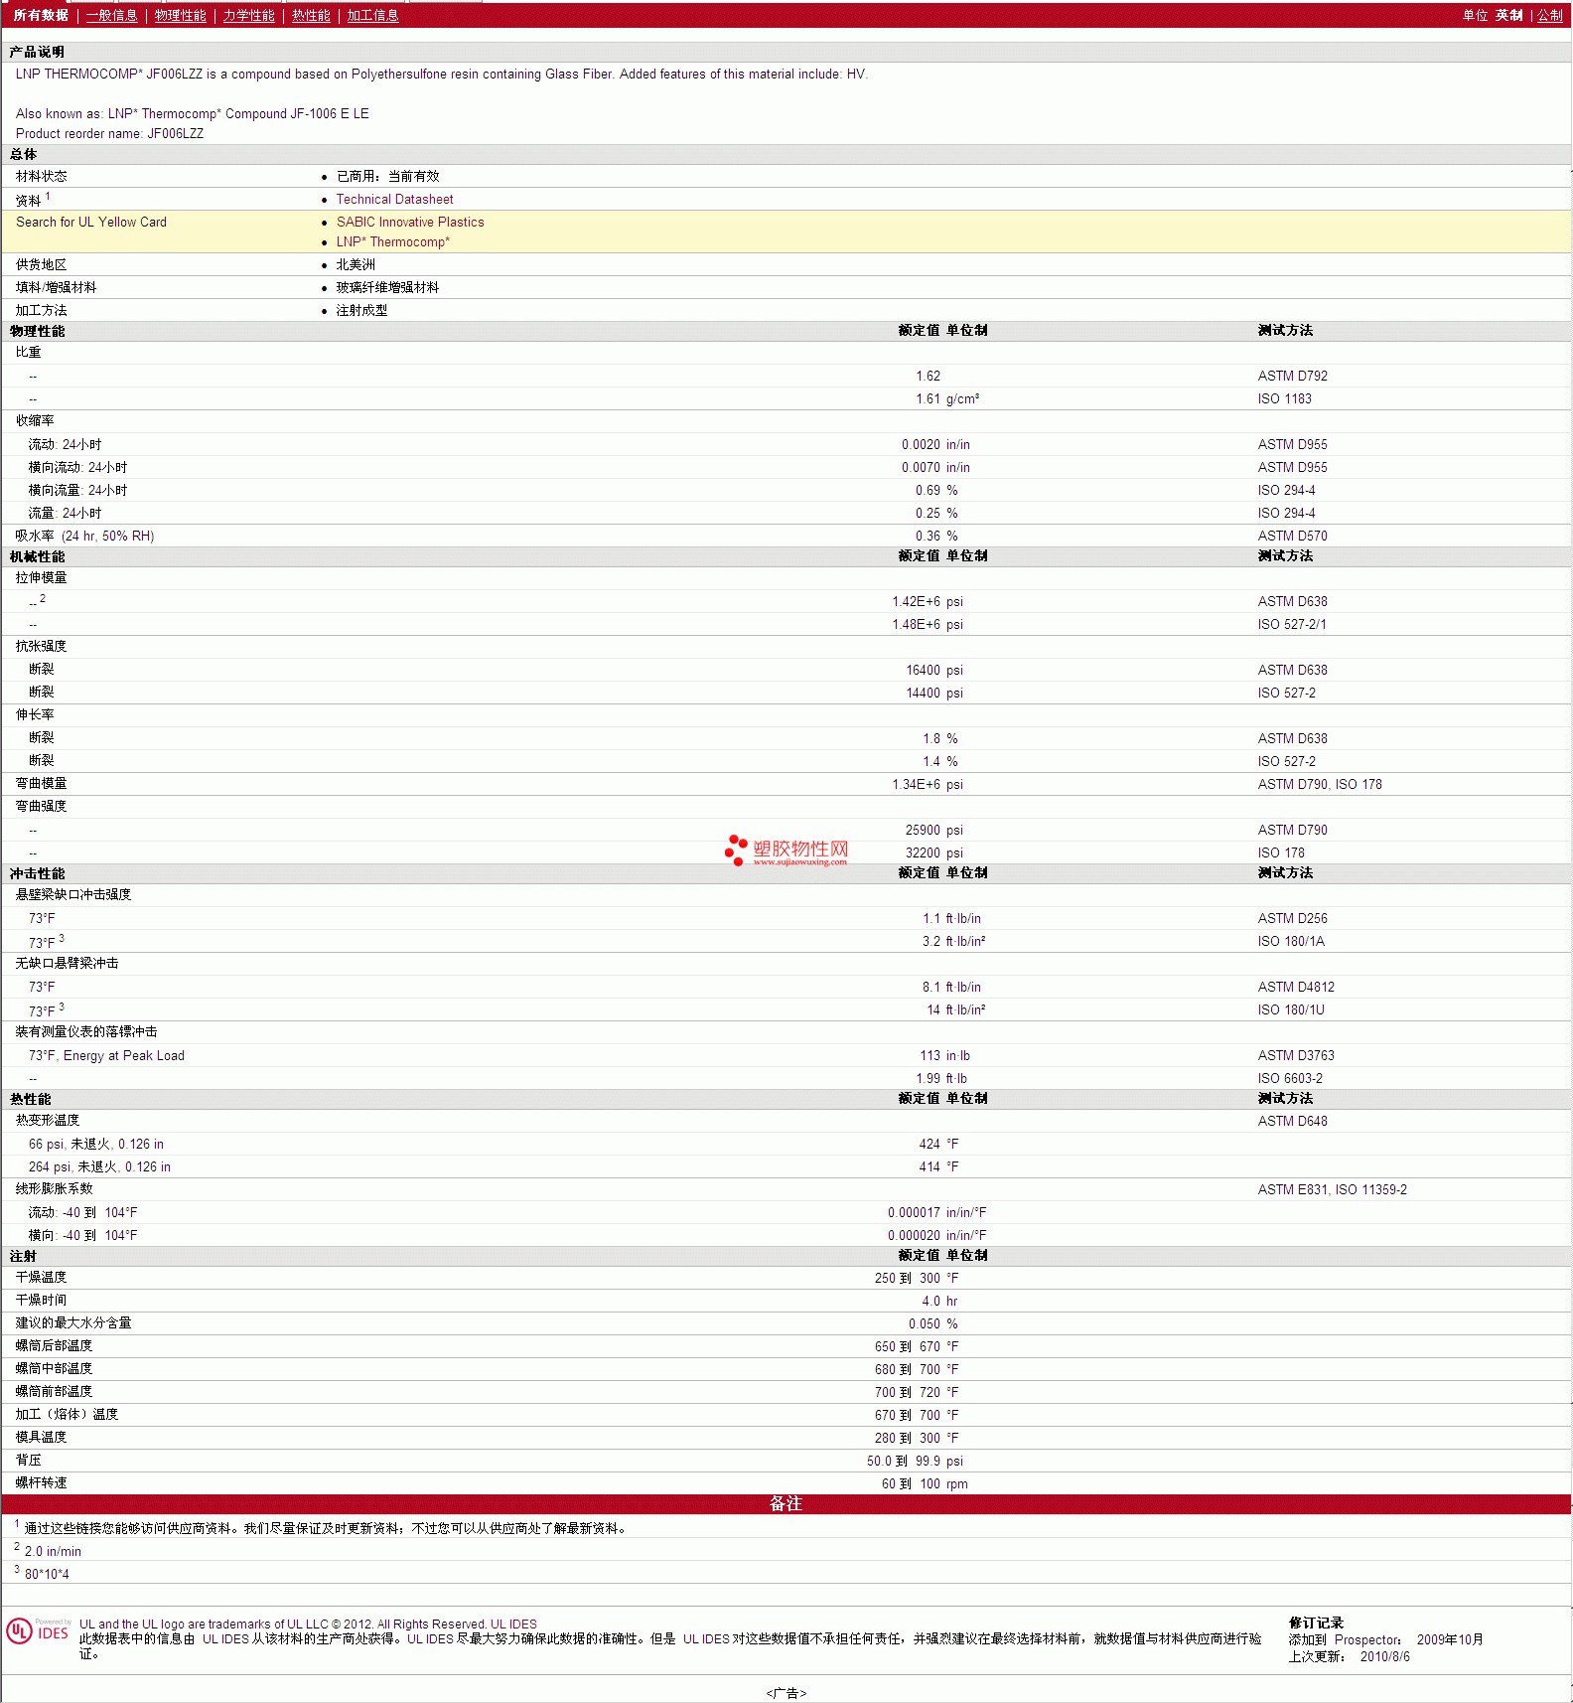Click 干燥温度 row label
The height and width of the screenshot is (1703, 1573).
click(x=41, y=1277)
